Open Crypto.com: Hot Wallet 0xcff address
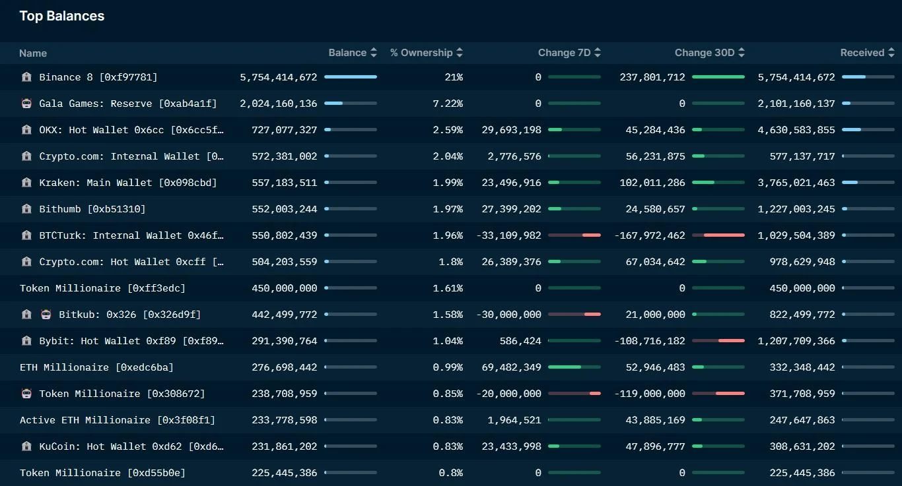Screen dimensions: 902x486 (131, 262)
